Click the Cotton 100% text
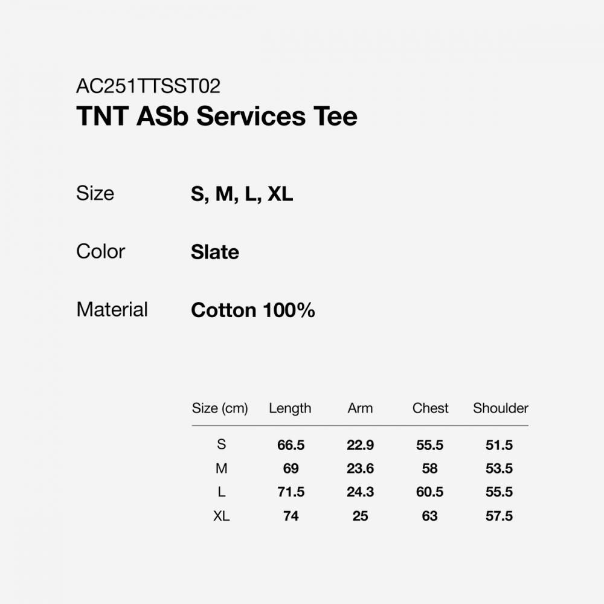The height and width of the screenshot is (604, 604). pos(252,310)
